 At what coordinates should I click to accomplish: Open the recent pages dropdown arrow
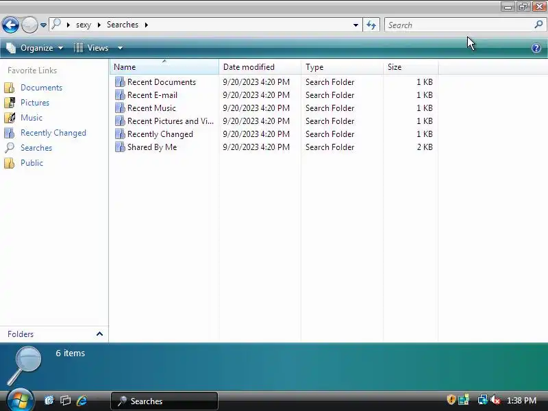43,25
